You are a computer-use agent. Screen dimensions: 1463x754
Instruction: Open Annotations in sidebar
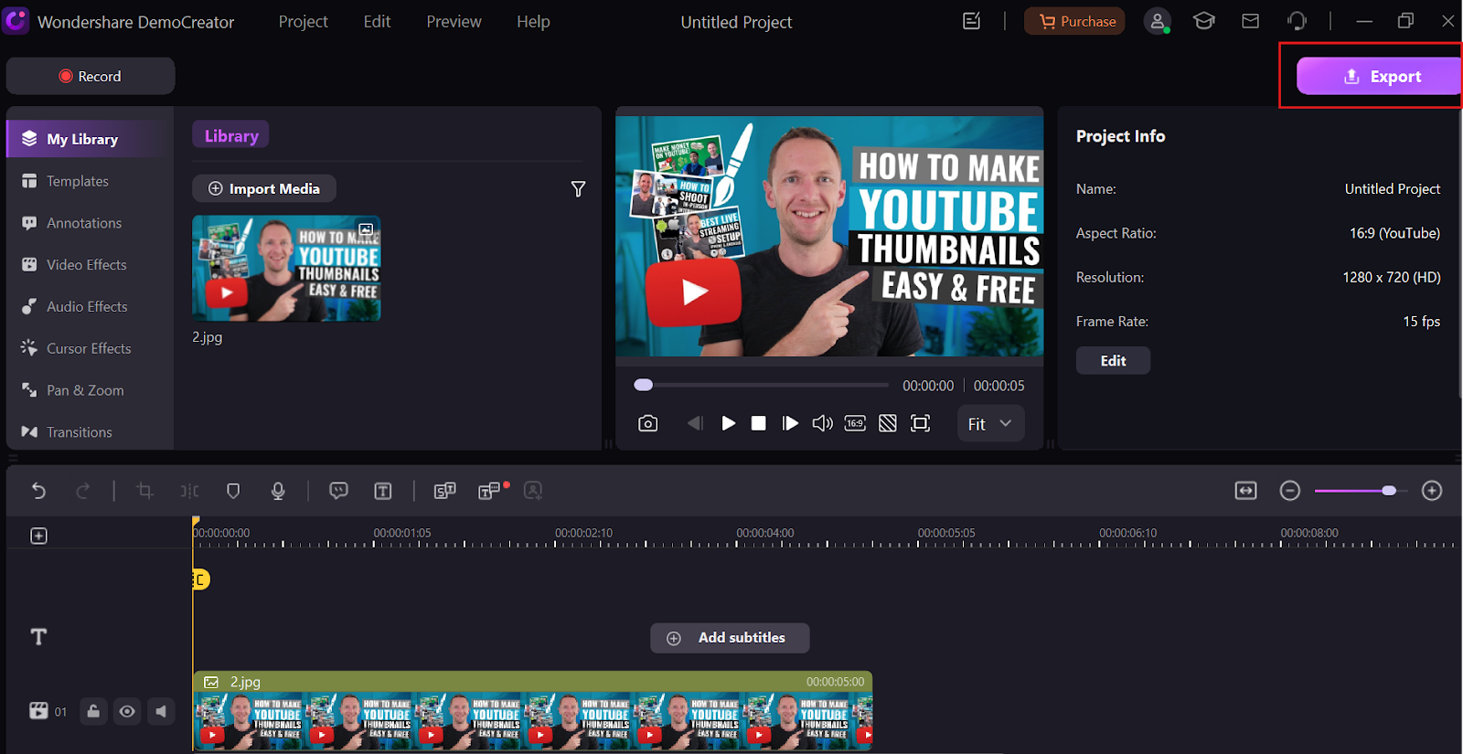click(90, 223)
